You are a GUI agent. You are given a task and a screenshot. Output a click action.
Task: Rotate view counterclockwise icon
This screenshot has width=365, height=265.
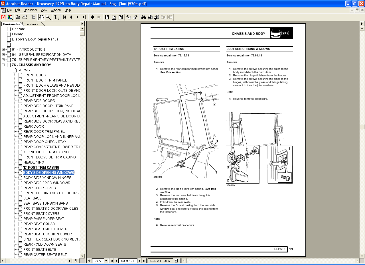[129, 17]
